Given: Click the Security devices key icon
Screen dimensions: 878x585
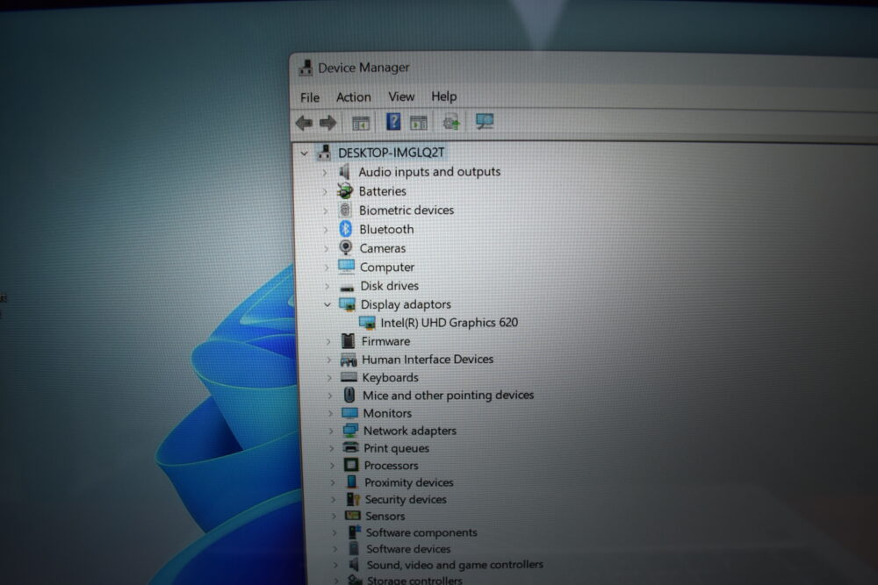Looking at the screenshot, I should pyautogui.click(x=353, y=499).
